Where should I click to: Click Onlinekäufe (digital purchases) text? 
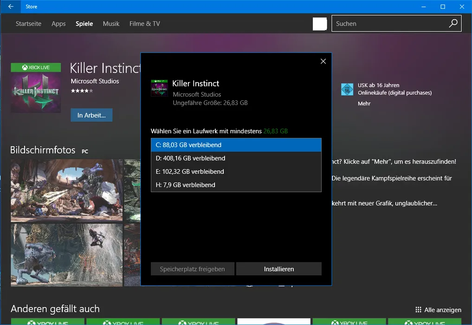coord(394,93)
